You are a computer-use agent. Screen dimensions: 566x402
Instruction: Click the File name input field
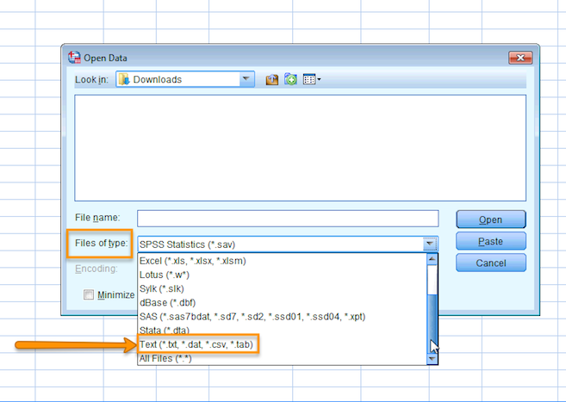pos(288,219)
